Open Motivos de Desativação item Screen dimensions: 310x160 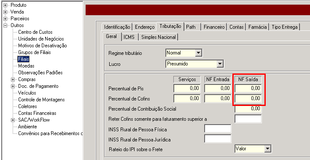point(43,46)
